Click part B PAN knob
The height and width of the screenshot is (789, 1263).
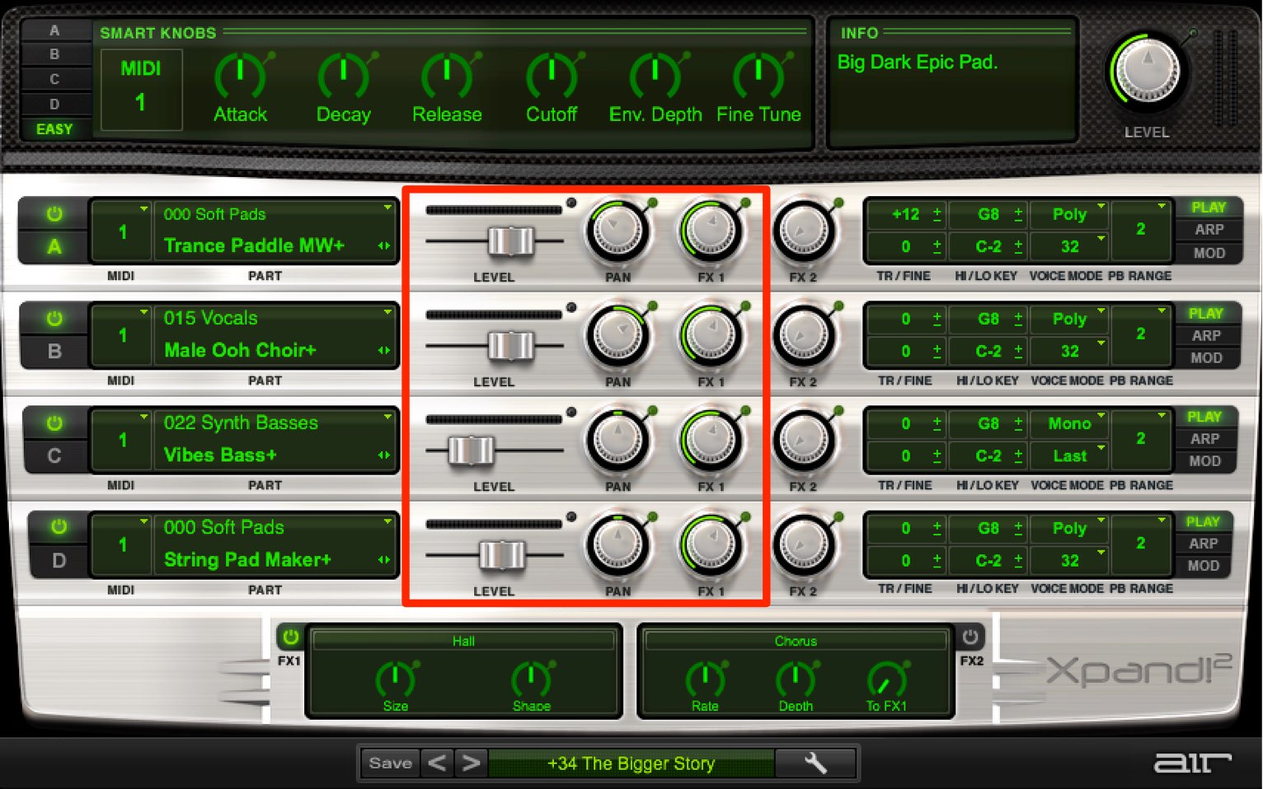click(x=617, y=336)
